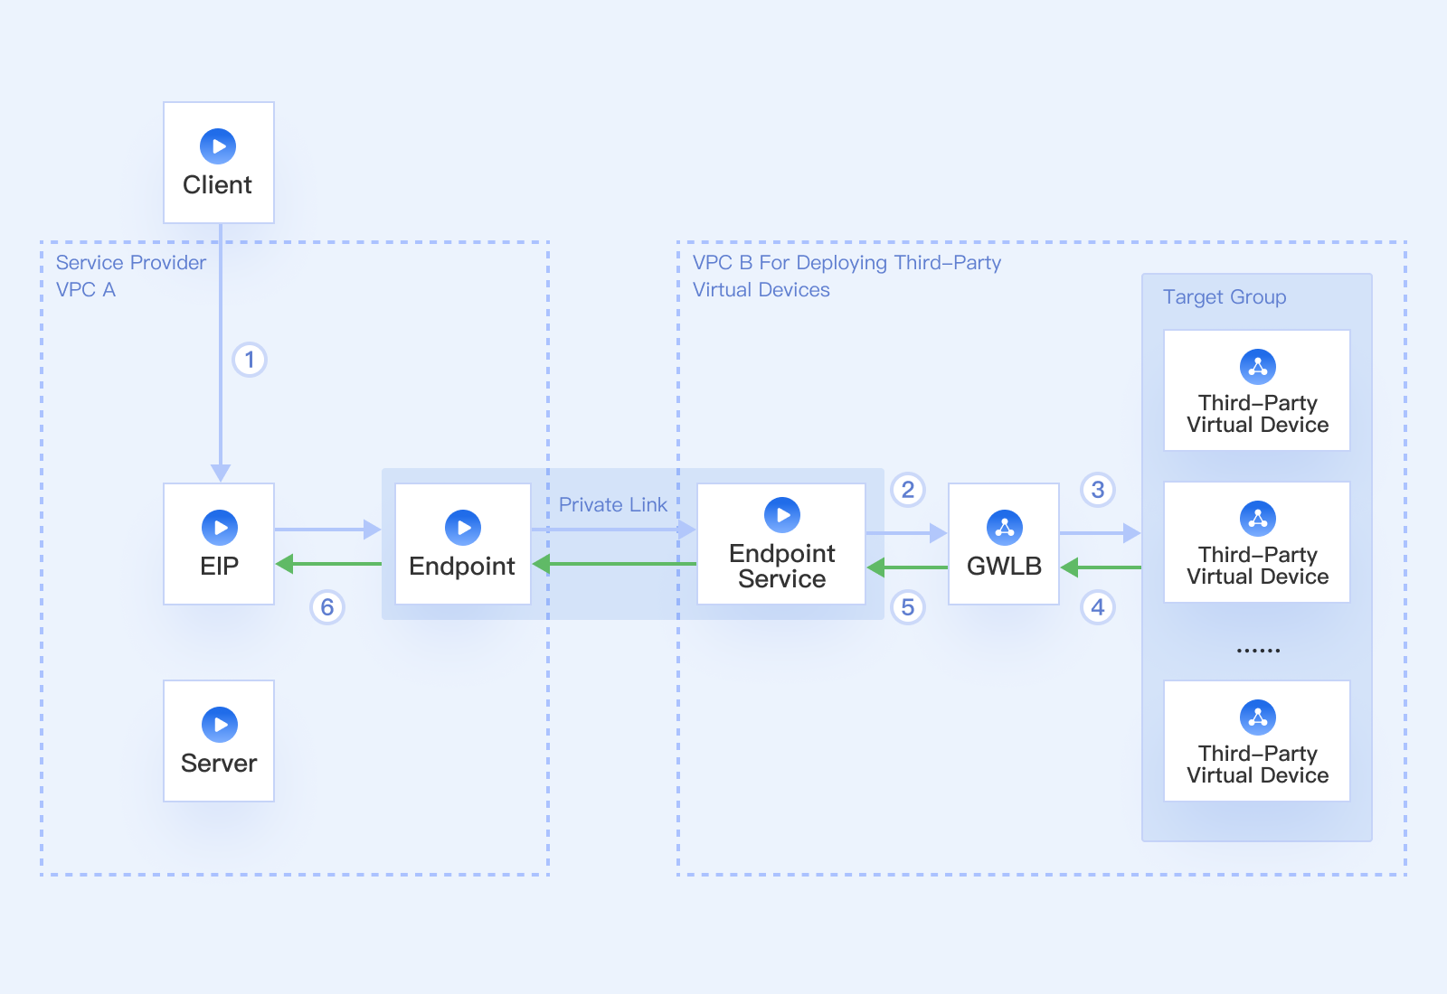Click the top "Third-Party Virtual Device" label
Viewport: 1447px width, 994px height.
point(1258,414)
